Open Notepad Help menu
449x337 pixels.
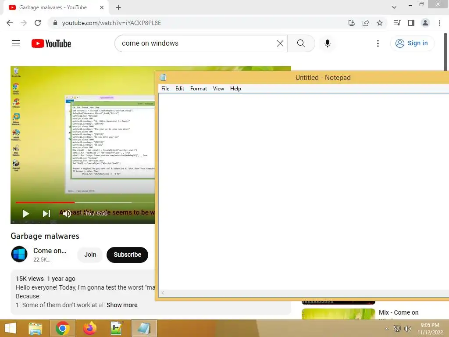235,89
